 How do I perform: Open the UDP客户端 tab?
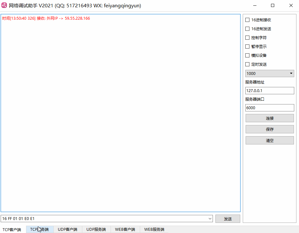pyautogui.click(x=67, y=229)
